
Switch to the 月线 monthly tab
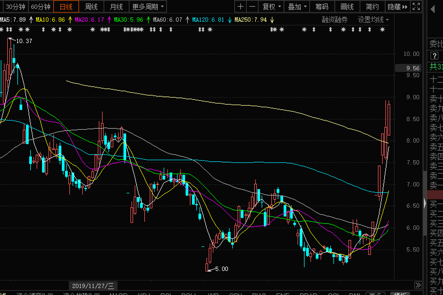116,7
